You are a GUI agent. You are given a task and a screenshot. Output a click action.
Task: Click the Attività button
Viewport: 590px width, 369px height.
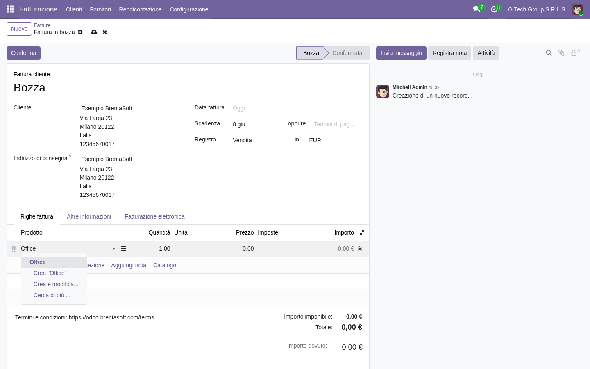(486, 53)
